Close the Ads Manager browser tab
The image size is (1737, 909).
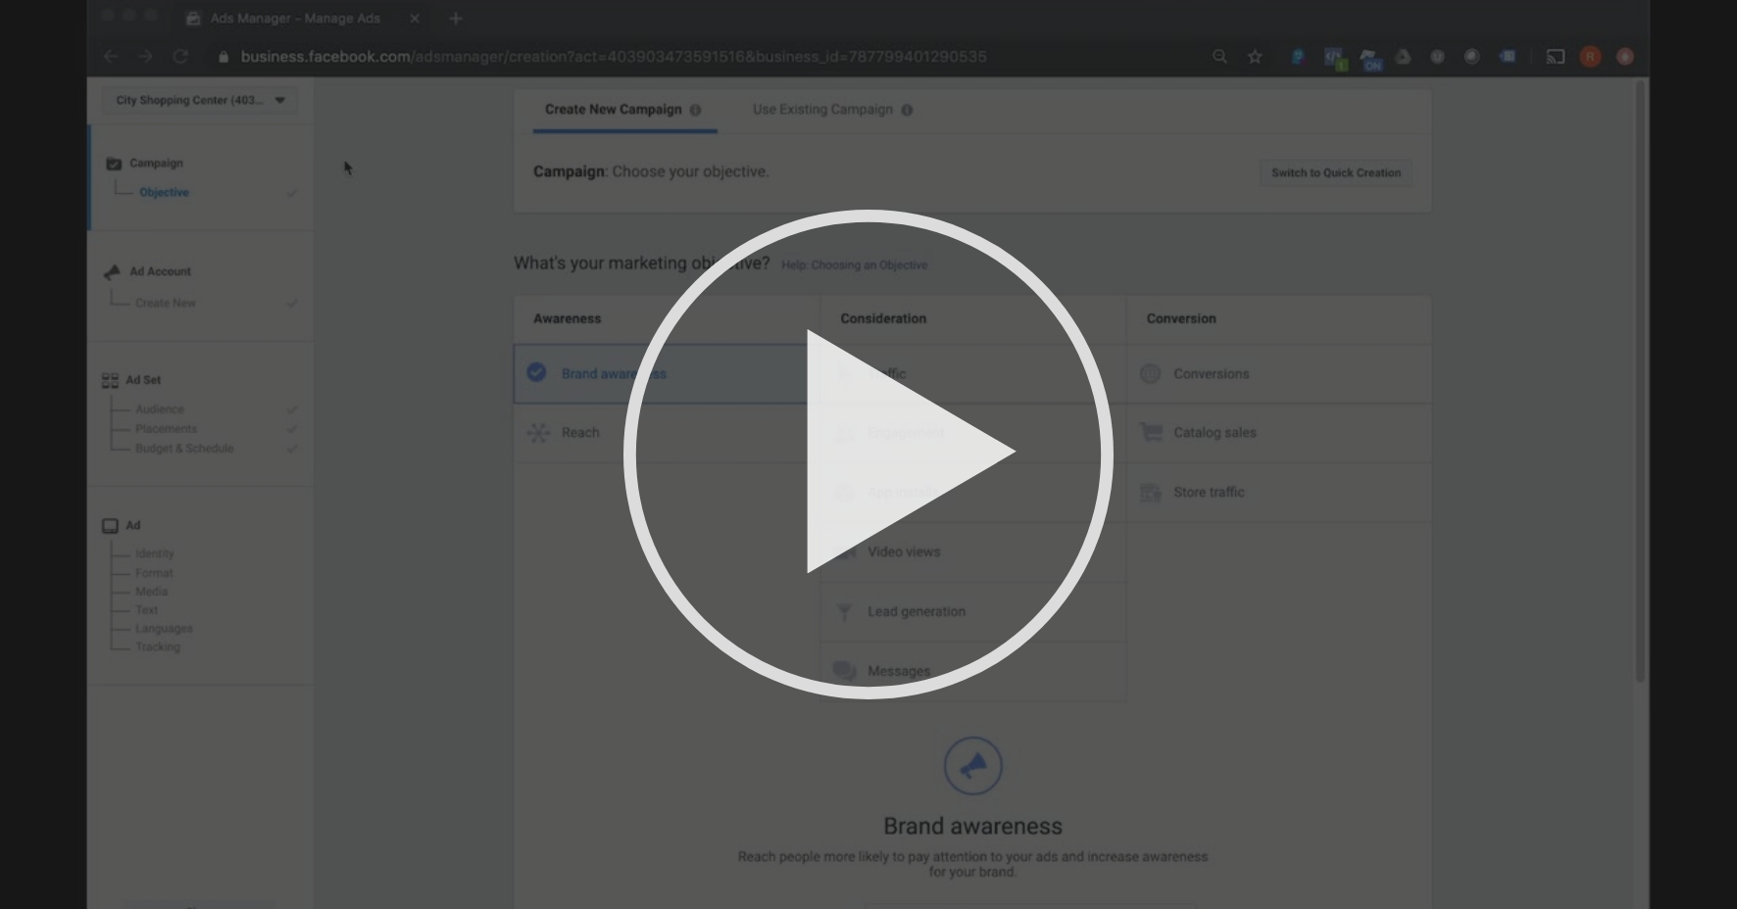pyautogui.click(x=415, y=18)
